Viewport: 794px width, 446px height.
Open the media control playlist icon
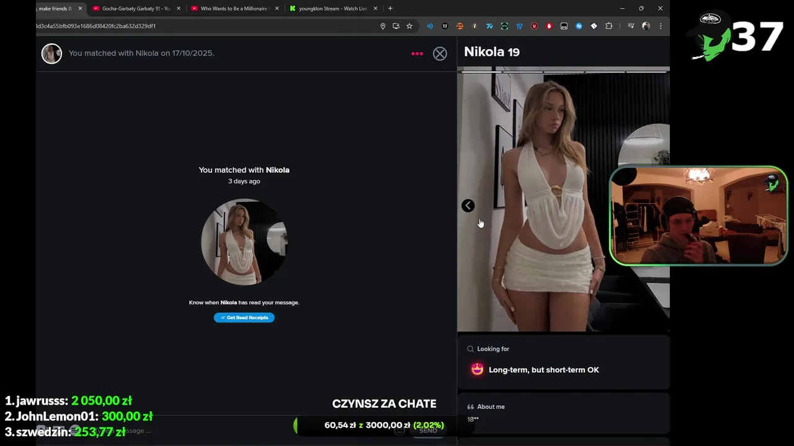click(x=631, y=26)
